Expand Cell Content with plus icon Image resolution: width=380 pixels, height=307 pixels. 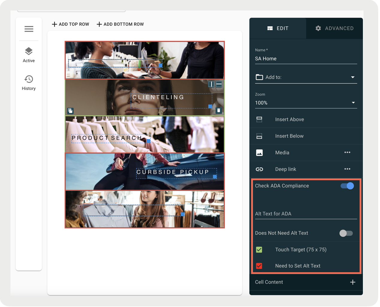point(353,282)
